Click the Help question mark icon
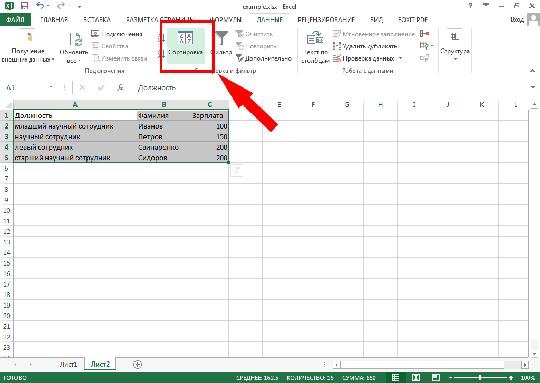 470,6
